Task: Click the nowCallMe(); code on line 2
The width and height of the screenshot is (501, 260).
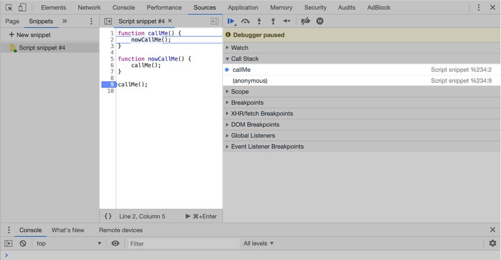Action: [x=151, y=39]
